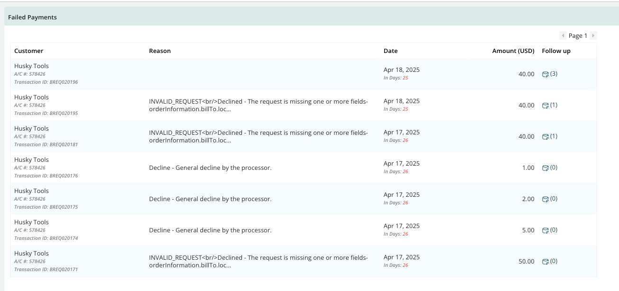The image size is (619, 291).
Task: Open Husky Tools customer for BREQ020181
Action: (x=31, y=129)
